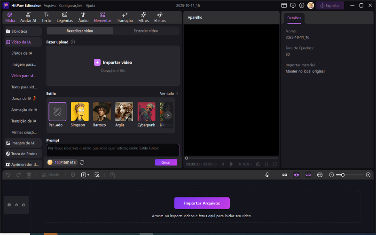Select the Detalhes tab

pos(294,18)
